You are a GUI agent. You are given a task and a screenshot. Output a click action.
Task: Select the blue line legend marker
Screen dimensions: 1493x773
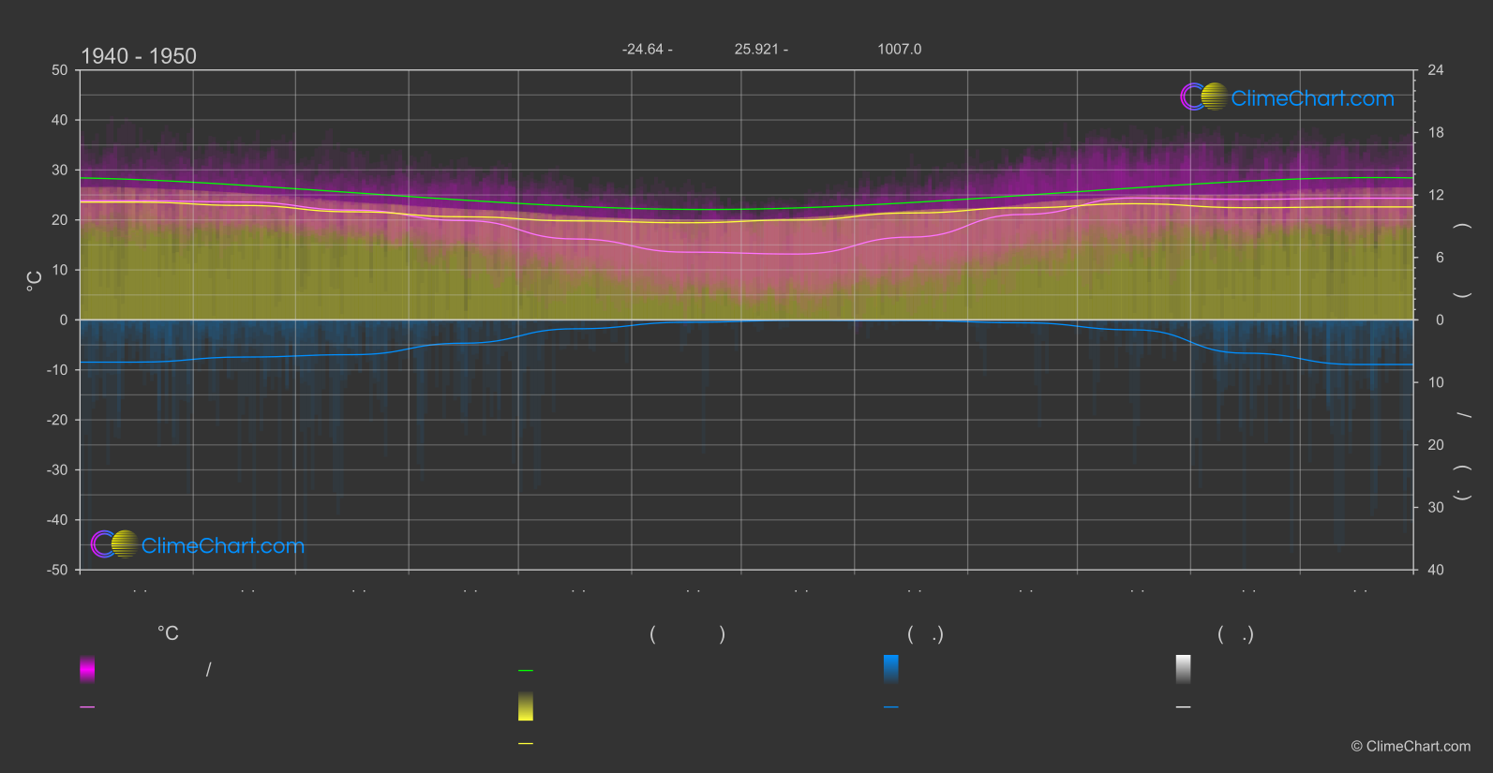click(891, 706)
